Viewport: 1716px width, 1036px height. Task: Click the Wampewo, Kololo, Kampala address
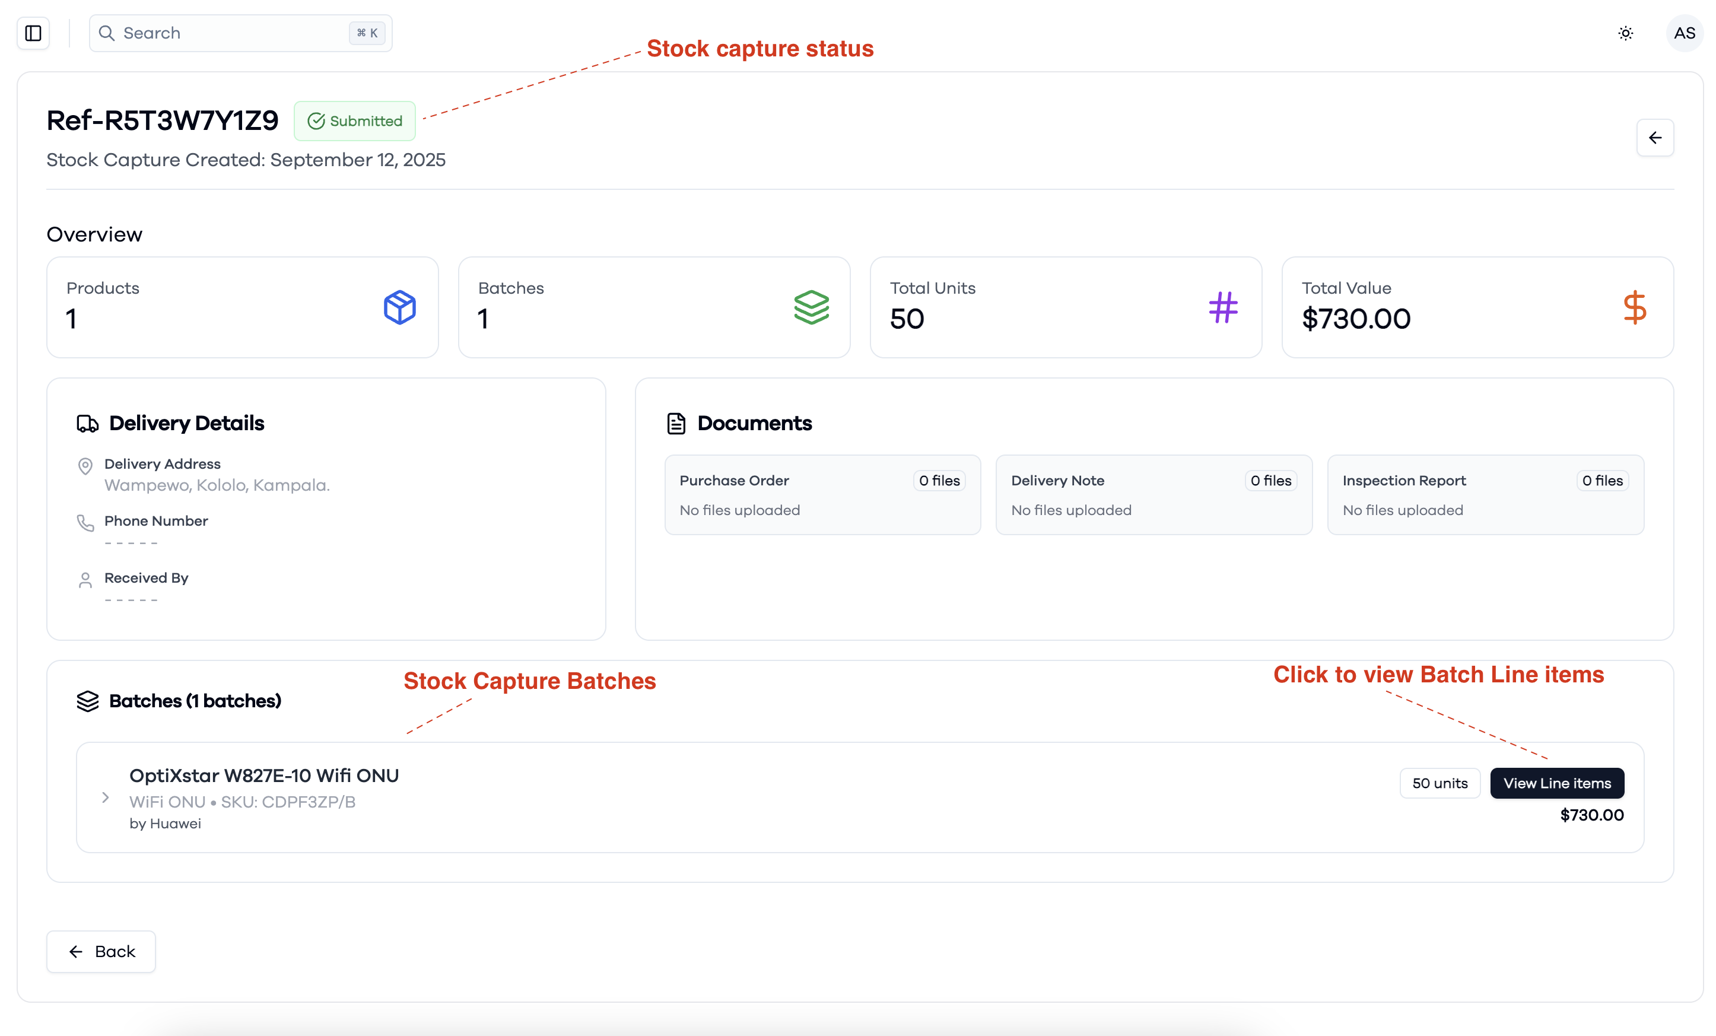217,485
